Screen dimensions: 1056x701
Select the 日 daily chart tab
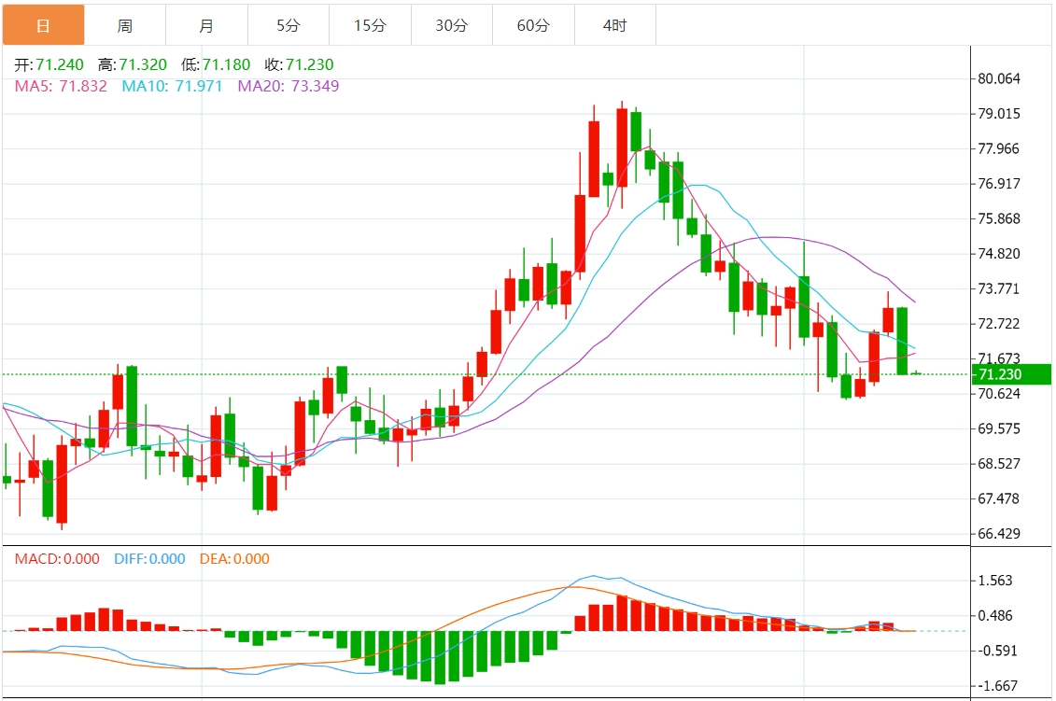(43, 25)
